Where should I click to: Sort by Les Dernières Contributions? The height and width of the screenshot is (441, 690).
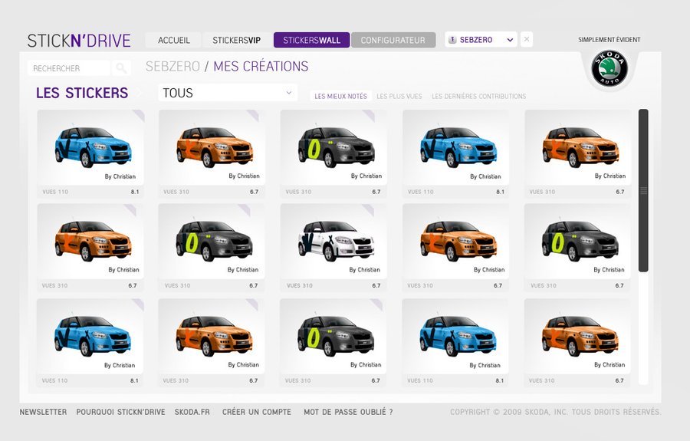coord(478,97)
